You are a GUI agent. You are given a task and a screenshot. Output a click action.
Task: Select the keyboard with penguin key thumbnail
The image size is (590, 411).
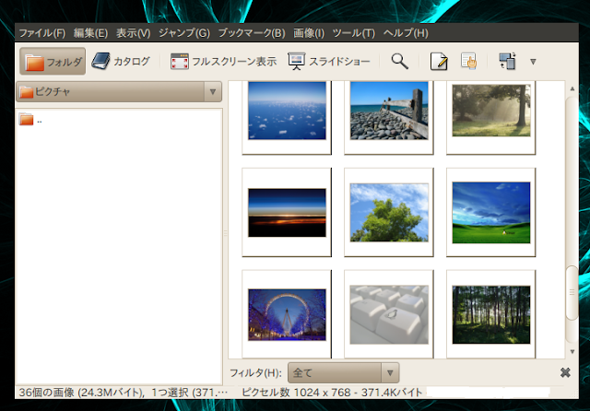pyautogui.click(x=389, y=315)
